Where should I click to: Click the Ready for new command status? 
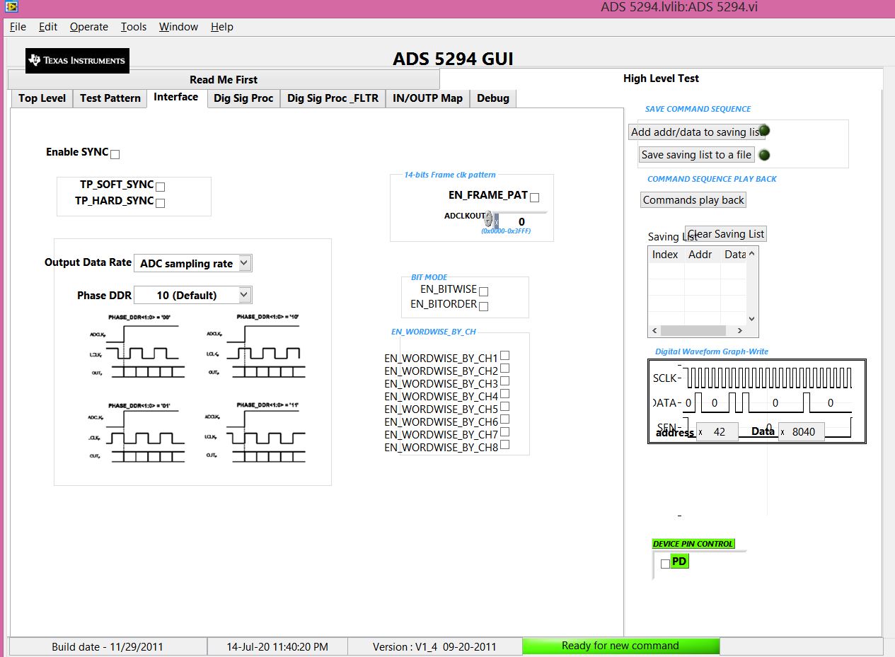620,646
